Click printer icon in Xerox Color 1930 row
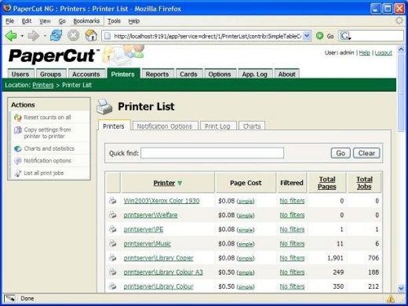The height and width of the screenshot is (306, 408). [x=113, y=201]
